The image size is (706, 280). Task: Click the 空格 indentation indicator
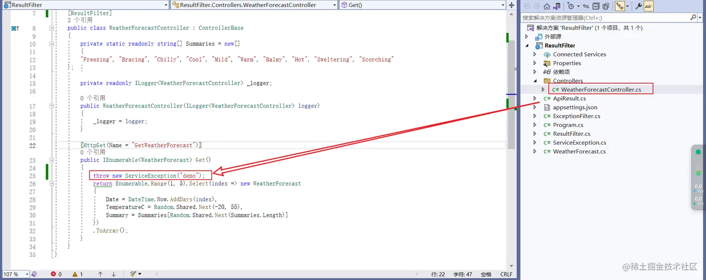(x=486, y=274)
